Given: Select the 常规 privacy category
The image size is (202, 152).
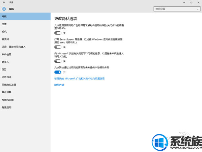Looking at the screenshot, I should pyautogui.click(x=25, y=17).
